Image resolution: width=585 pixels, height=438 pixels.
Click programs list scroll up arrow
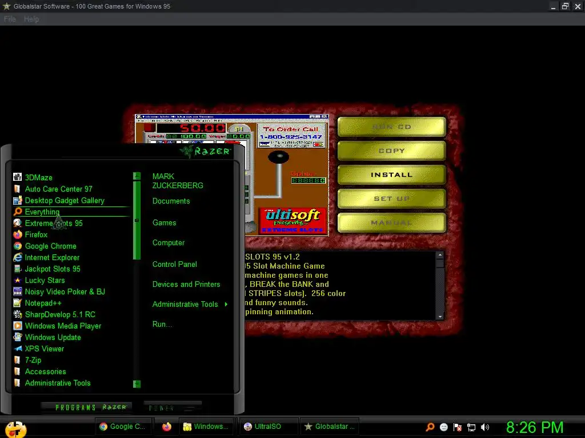[x=137, y=176]
